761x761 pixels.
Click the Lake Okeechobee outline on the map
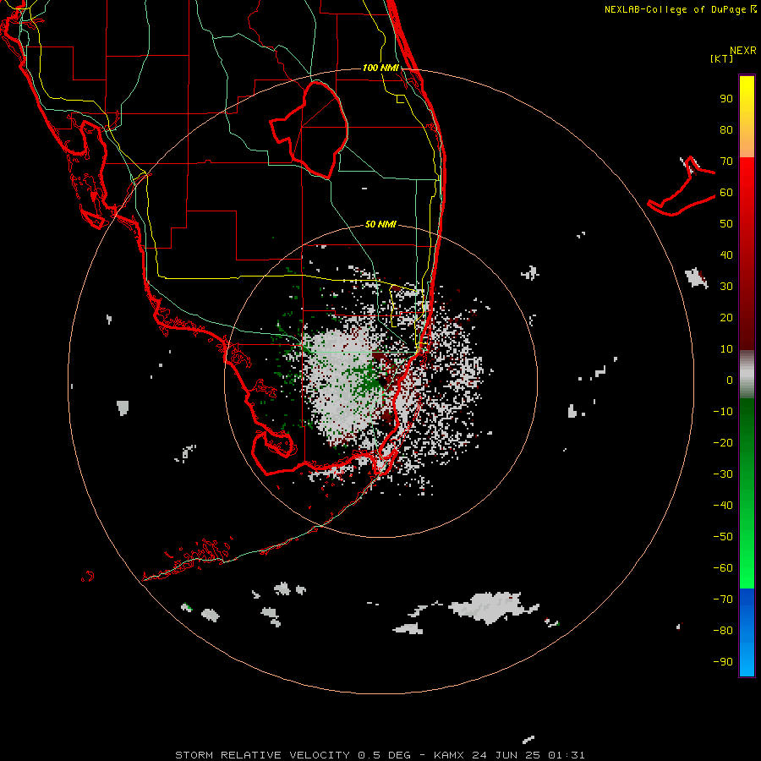click(x=309, y=129)
